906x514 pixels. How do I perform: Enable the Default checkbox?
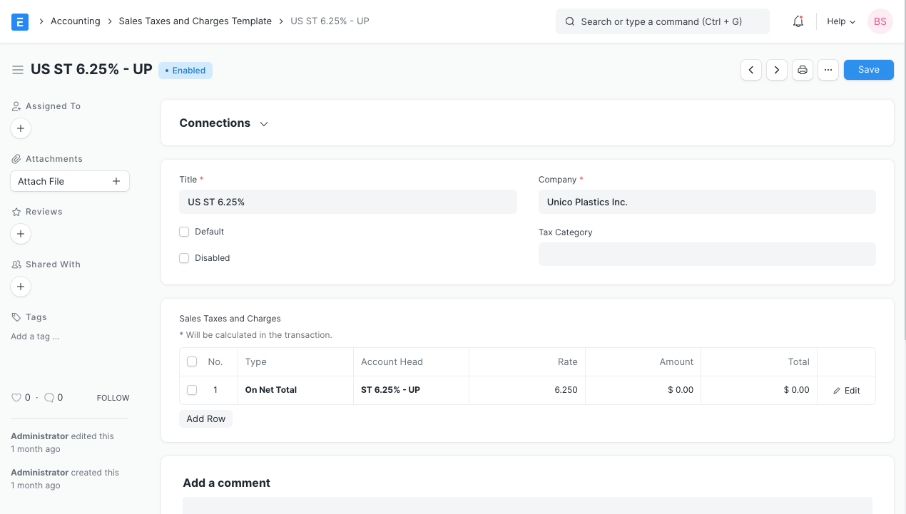(x=184, y=231)
